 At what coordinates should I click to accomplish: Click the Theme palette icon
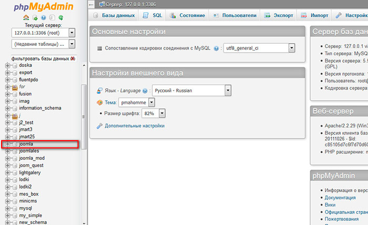pos(99,103)
